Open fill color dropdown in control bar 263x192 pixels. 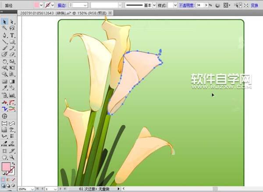click(x=41, y=5)
